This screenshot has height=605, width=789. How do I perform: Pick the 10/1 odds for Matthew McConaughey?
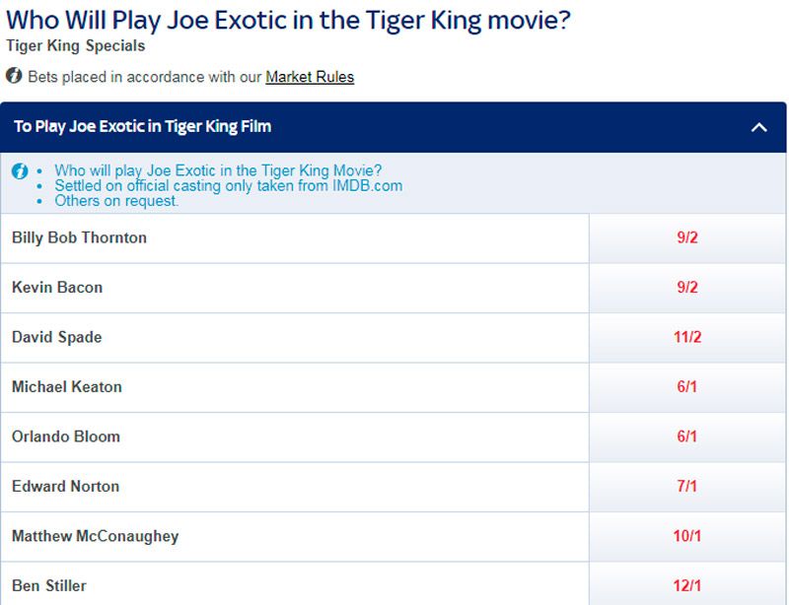(x=687, y=536)
